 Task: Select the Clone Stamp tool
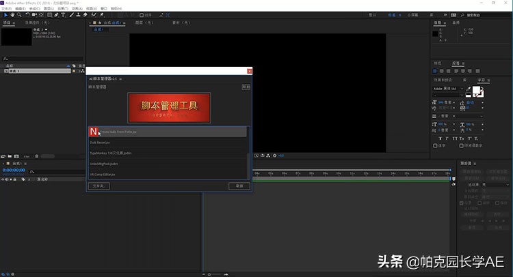[x=78, y=15]
